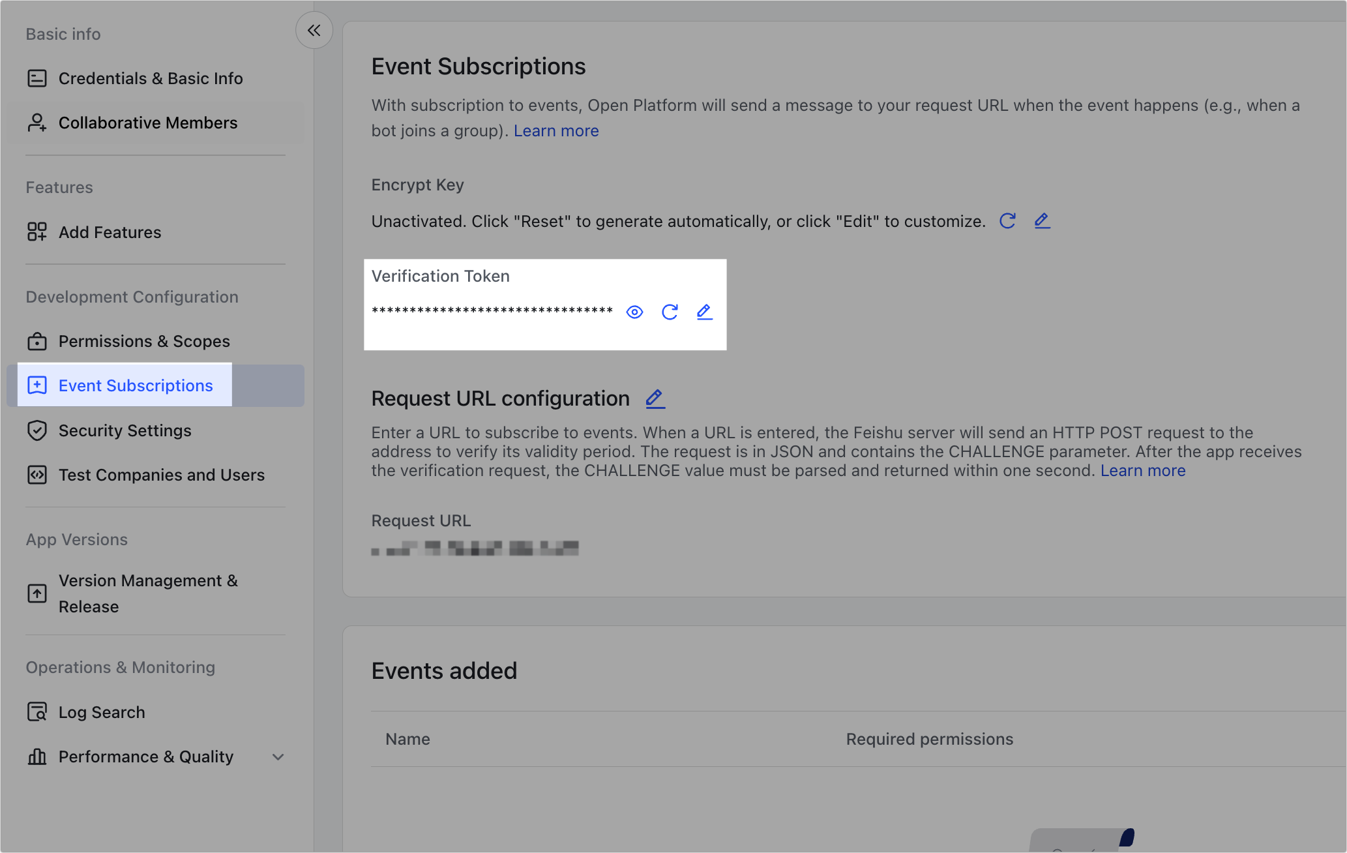Edit the Encrypt Key with the pencil icon
The height and width of the screenshot is (853, 1347).
(x=1042, y=221)
